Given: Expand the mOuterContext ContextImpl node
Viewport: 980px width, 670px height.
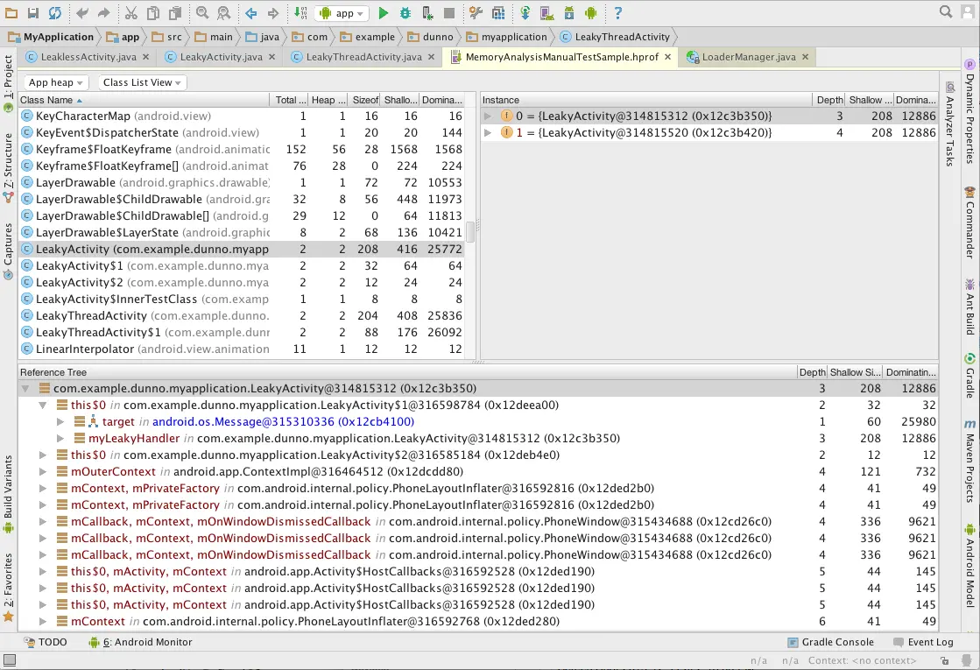Looking at the screenshot, I should click(x=44, y=472).
